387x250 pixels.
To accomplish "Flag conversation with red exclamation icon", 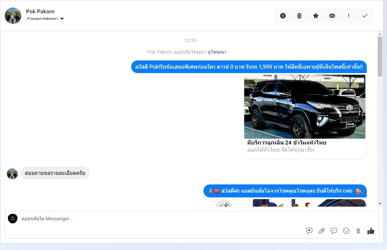I will [349, 16].
